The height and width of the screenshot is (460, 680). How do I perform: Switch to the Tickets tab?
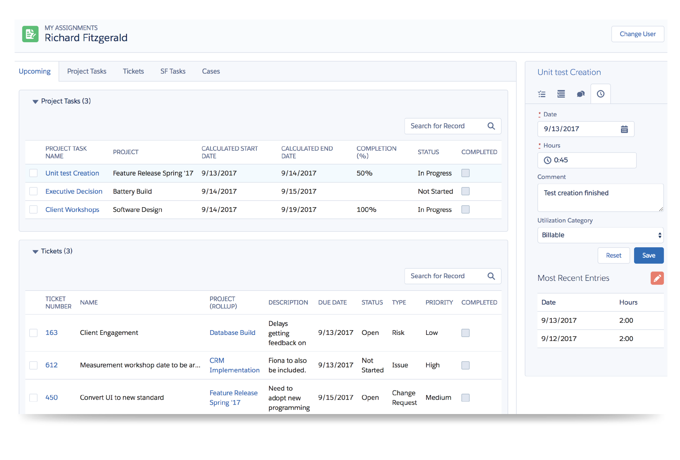[133, 71]
